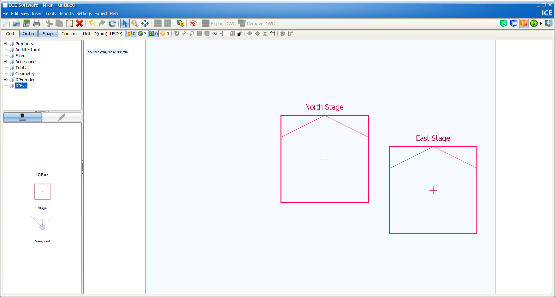Open the Expert menu
Viewport: 555px width, 297px height.
coord(101,14)
